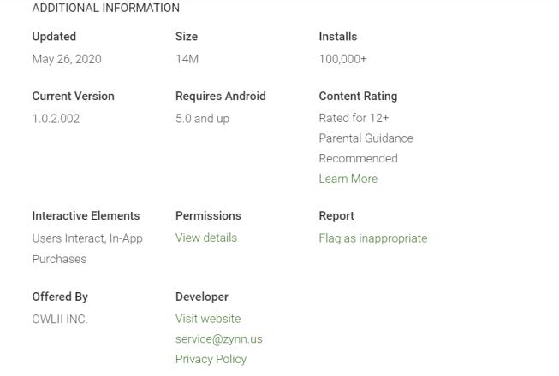Viewport: 559px width, 376px height.
Task: Click the Content Rating label
Action: click(358, 97)
